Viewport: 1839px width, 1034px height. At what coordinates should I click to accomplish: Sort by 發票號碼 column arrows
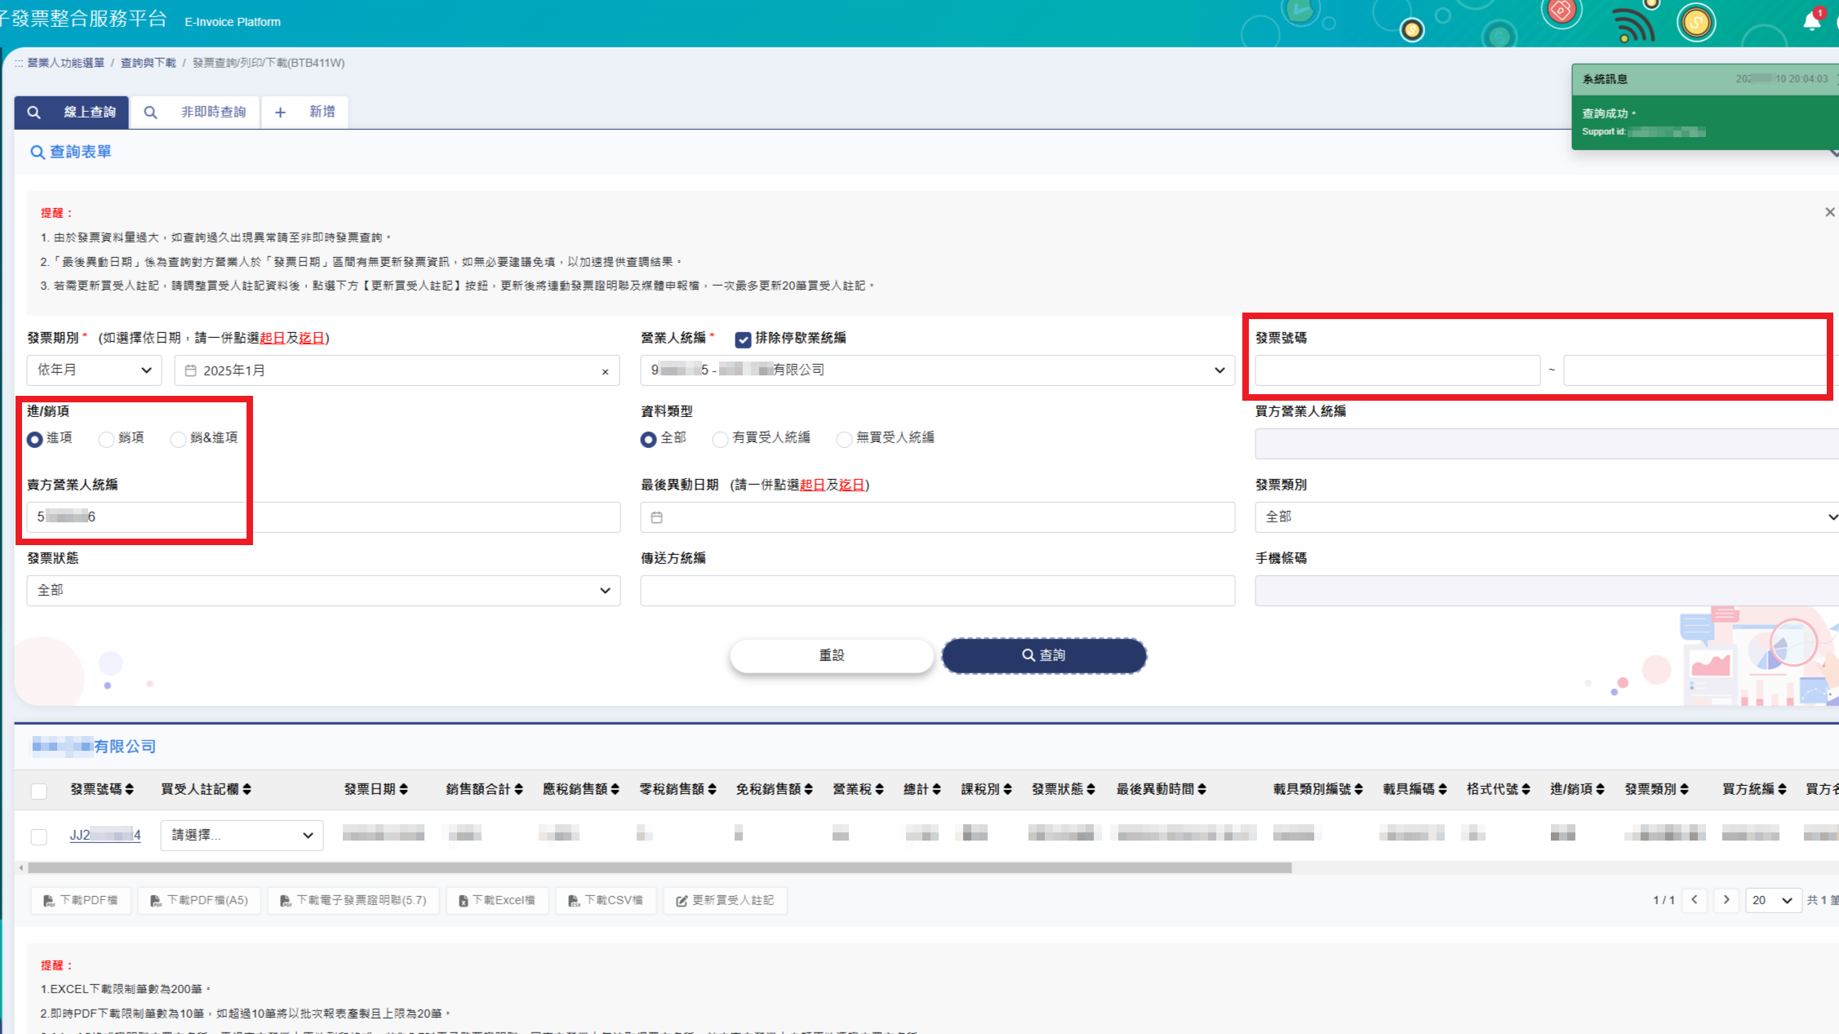130,789
